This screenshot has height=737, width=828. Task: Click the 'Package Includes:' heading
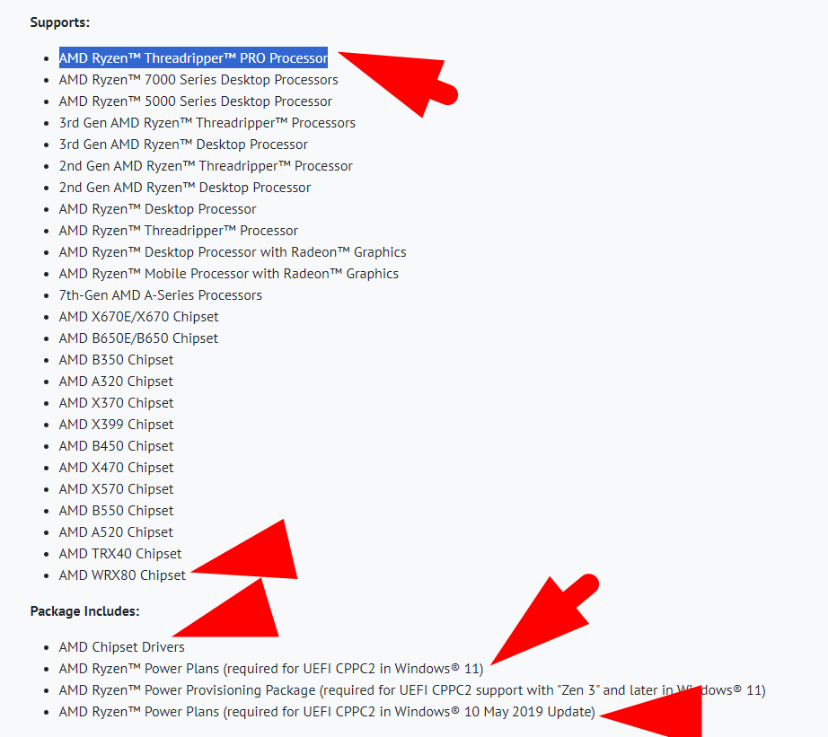(x=85, y=611)
